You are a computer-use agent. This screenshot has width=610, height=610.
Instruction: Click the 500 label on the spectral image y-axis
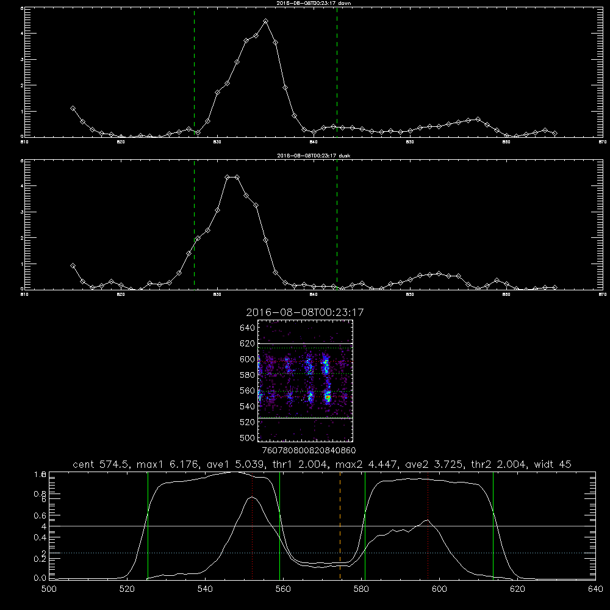(x=248, y=437)
